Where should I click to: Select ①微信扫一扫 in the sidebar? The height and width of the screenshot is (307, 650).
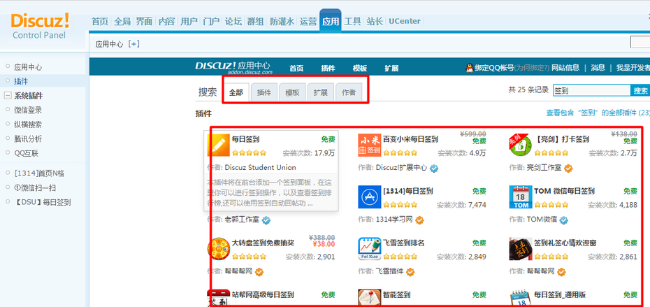pos(35,188)
